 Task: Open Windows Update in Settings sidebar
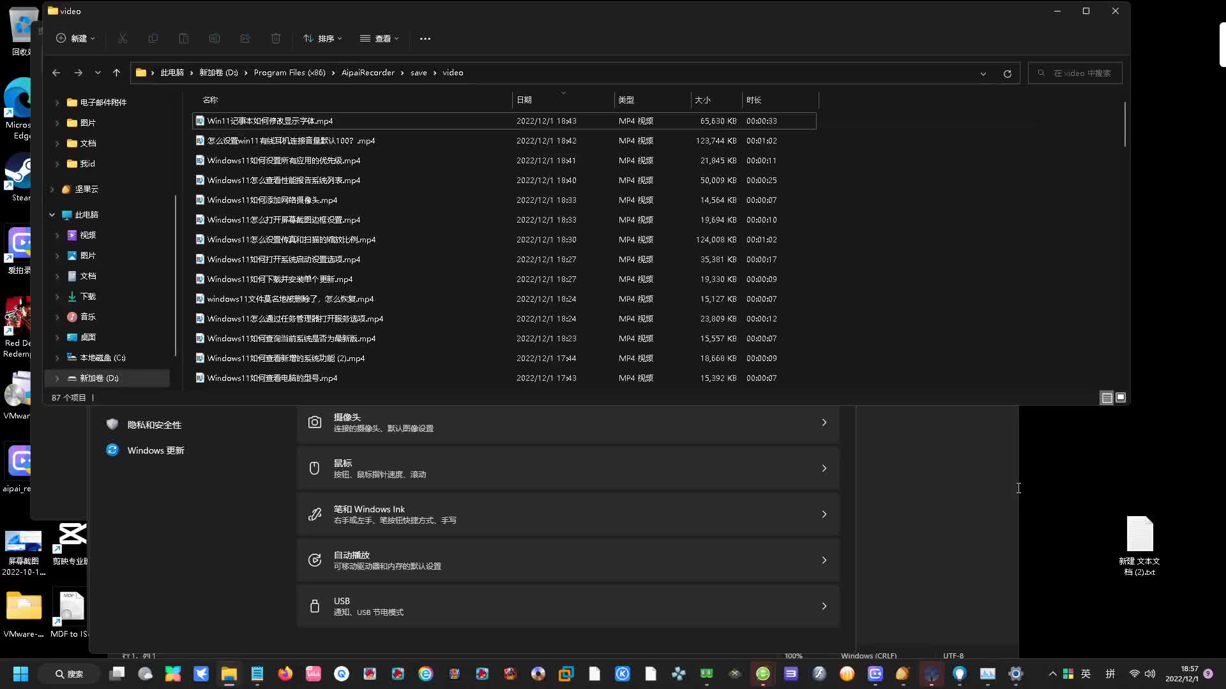[156, 450]
